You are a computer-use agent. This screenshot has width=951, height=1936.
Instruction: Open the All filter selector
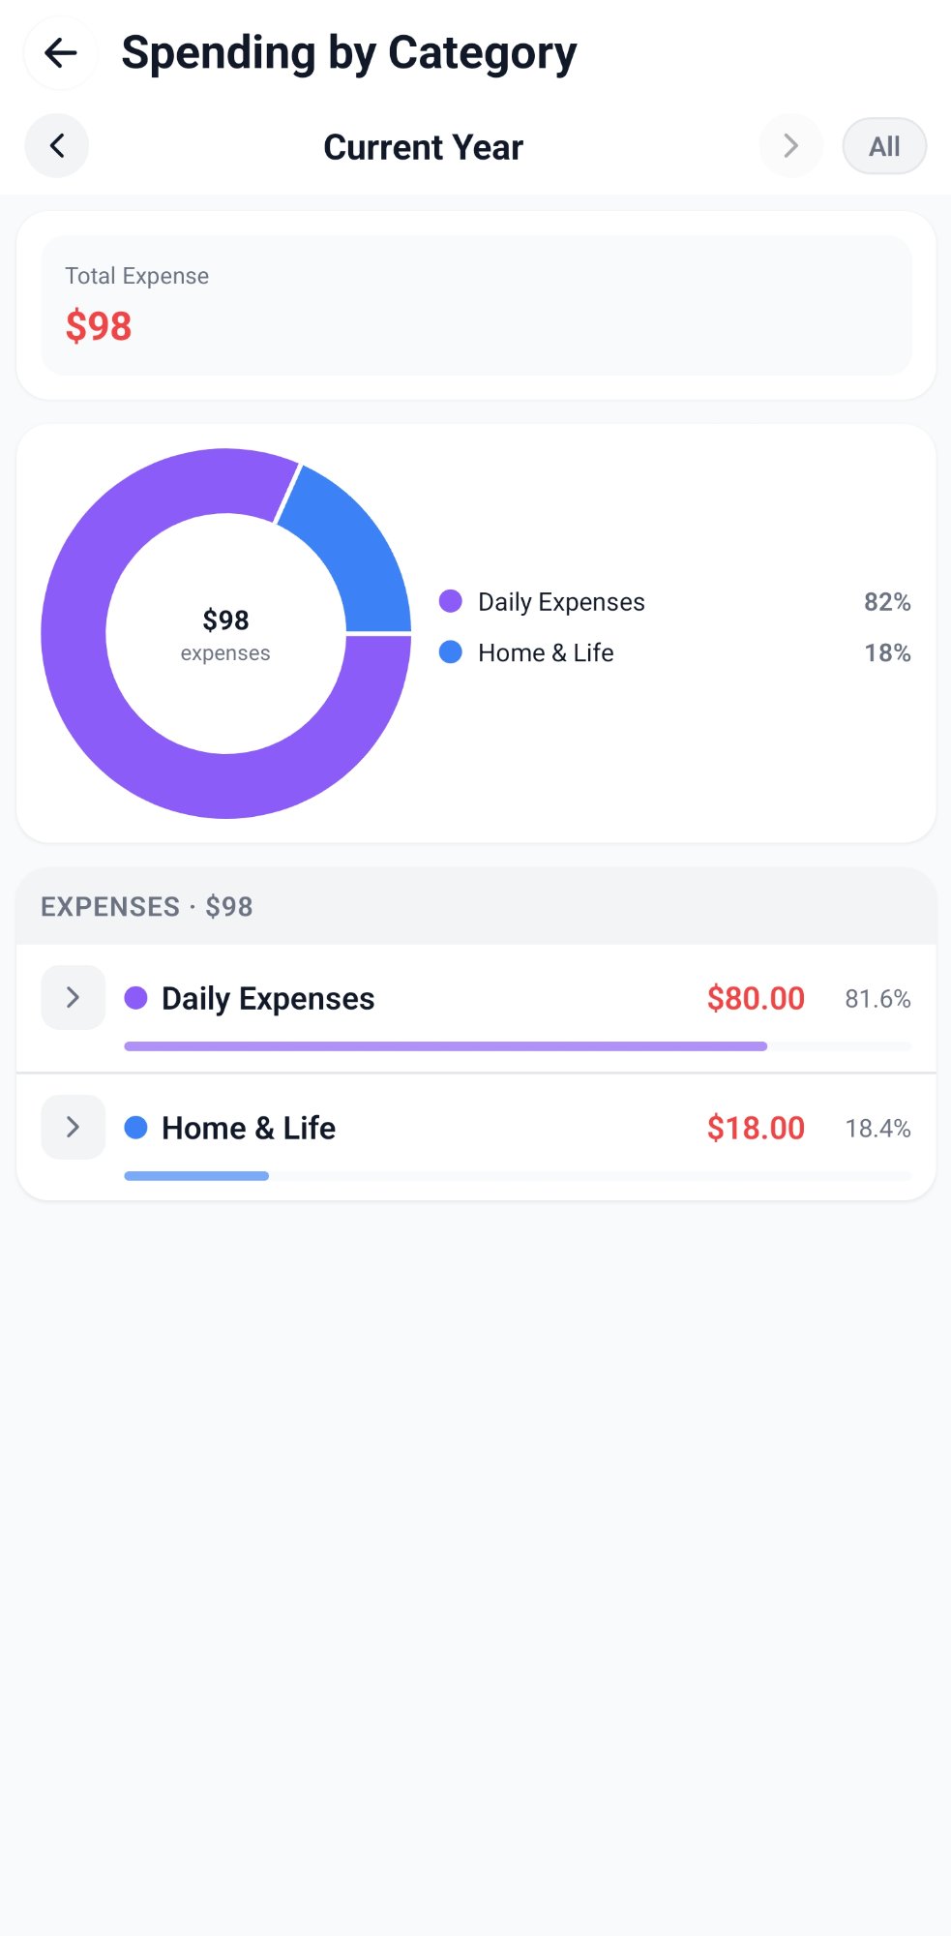(883, 145)
